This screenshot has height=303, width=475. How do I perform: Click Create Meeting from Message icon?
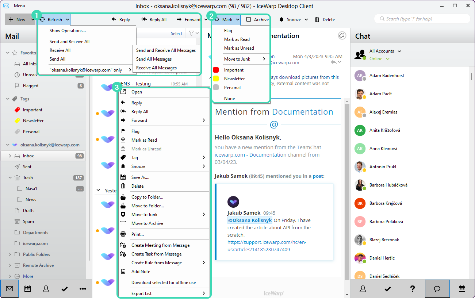point(123,245)
